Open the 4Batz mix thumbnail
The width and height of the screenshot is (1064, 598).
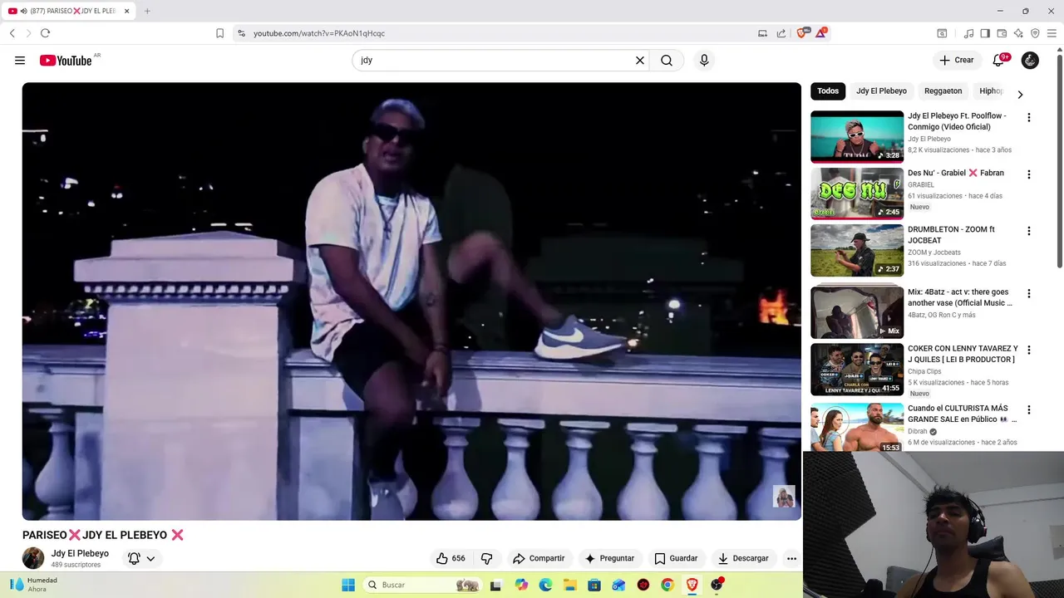tap(857, 311)
